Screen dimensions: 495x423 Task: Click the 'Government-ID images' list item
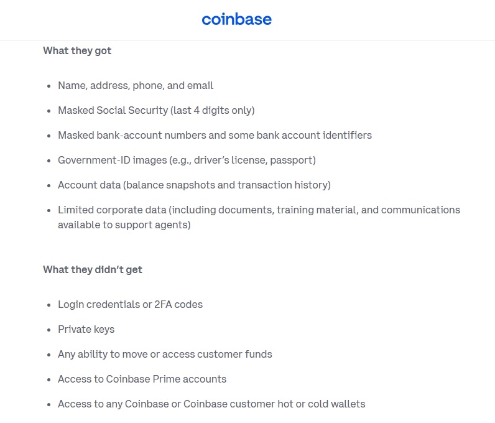(187, 160)
